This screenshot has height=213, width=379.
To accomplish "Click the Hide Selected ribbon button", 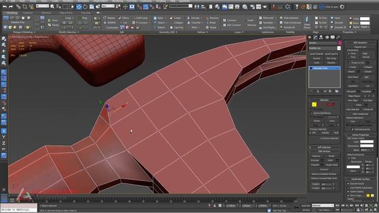I will coord(289,18).
